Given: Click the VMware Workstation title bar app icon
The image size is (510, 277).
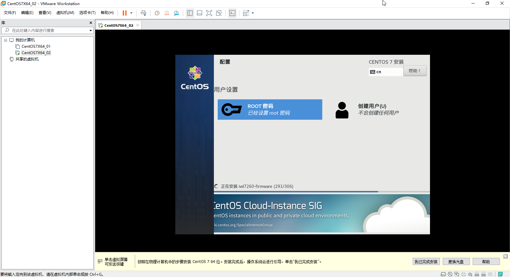Looking at the screenshot, I should pyautogui.click(x=3, y=4).
